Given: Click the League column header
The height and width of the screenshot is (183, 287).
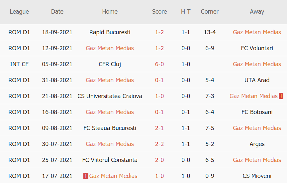Looking at the screenshot, I should [19, 12].
